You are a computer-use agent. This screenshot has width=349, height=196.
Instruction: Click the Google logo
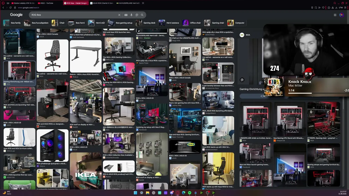point(16,15)
